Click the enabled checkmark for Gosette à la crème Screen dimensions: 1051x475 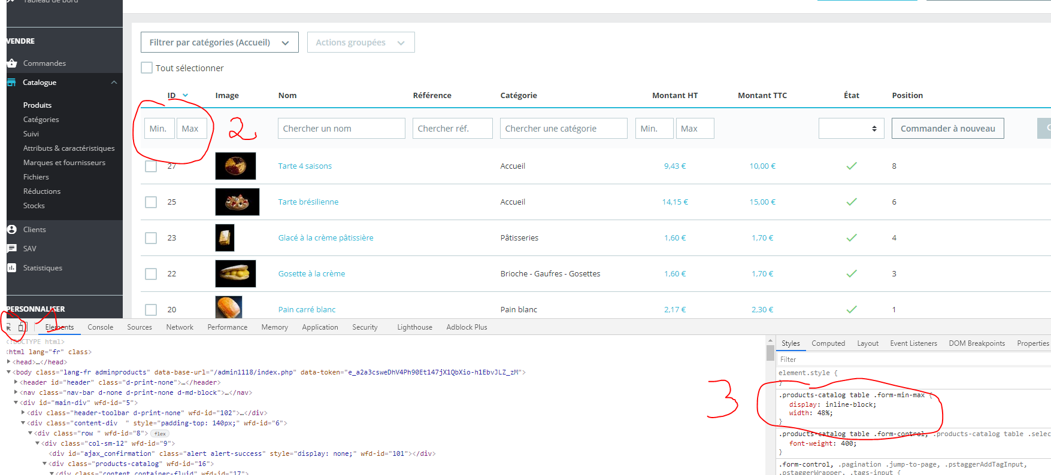tap(851, 273)
